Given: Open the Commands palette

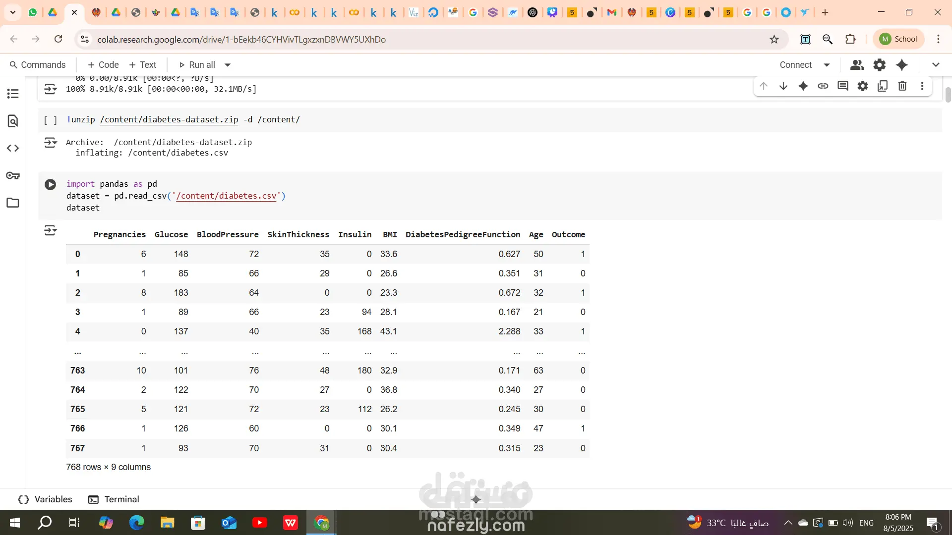Looking at the screenshot, I should (38, 65).
